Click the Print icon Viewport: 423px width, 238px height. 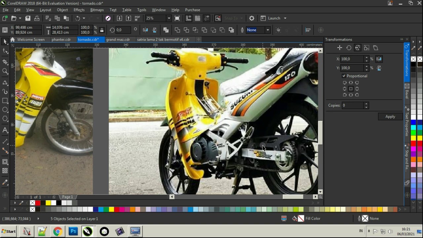37,18
